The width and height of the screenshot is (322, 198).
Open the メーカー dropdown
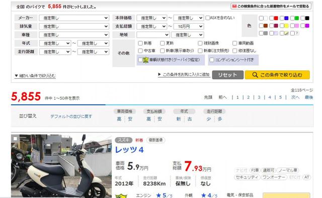pyautogui.click(x=74, y=18)
